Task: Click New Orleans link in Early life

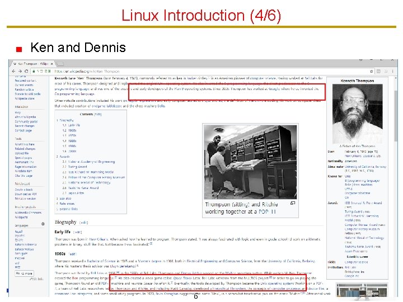Action: [x=99, y=239]
